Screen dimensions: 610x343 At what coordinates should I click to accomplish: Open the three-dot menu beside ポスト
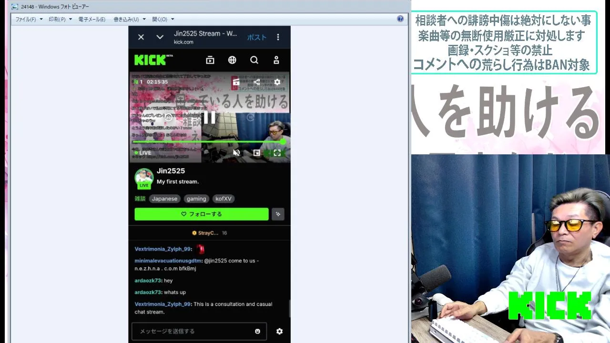(278, 37)
